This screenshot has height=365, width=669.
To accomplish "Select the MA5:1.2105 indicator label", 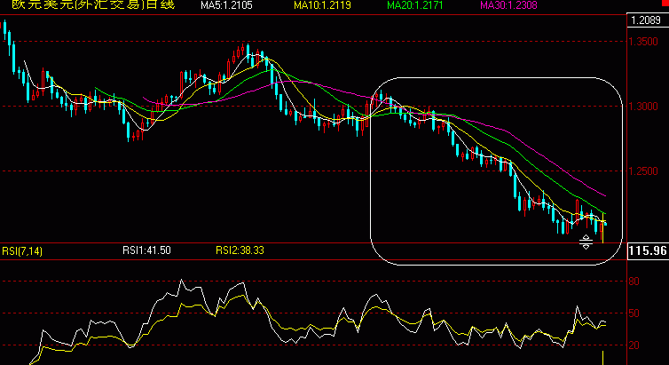I will (x=226, y=5).
